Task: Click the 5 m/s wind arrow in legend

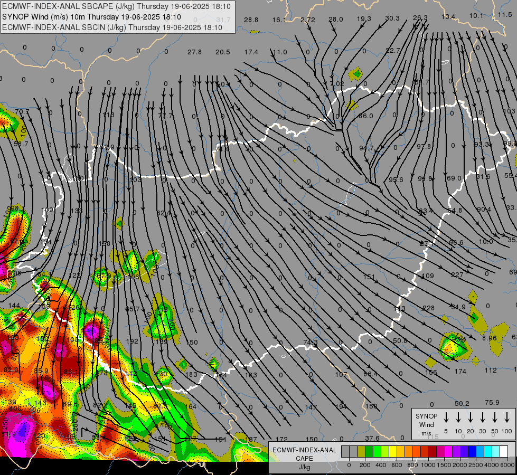Action: pyautogui.click(x=446, y=417)
